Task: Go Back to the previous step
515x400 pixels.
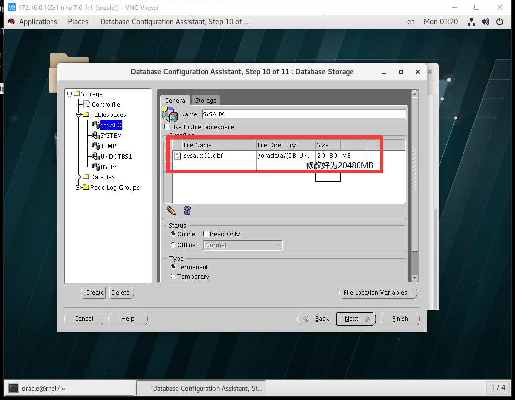Action: pyautogui.click(x=316, y=319)
